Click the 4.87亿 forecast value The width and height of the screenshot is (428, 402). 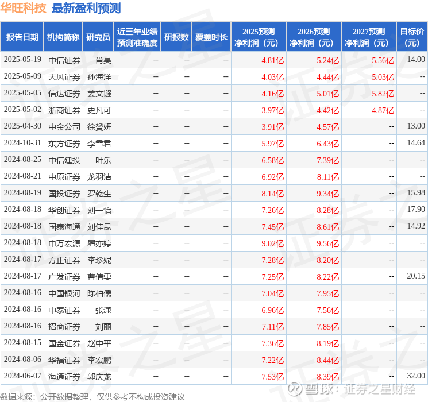(383, 110)
